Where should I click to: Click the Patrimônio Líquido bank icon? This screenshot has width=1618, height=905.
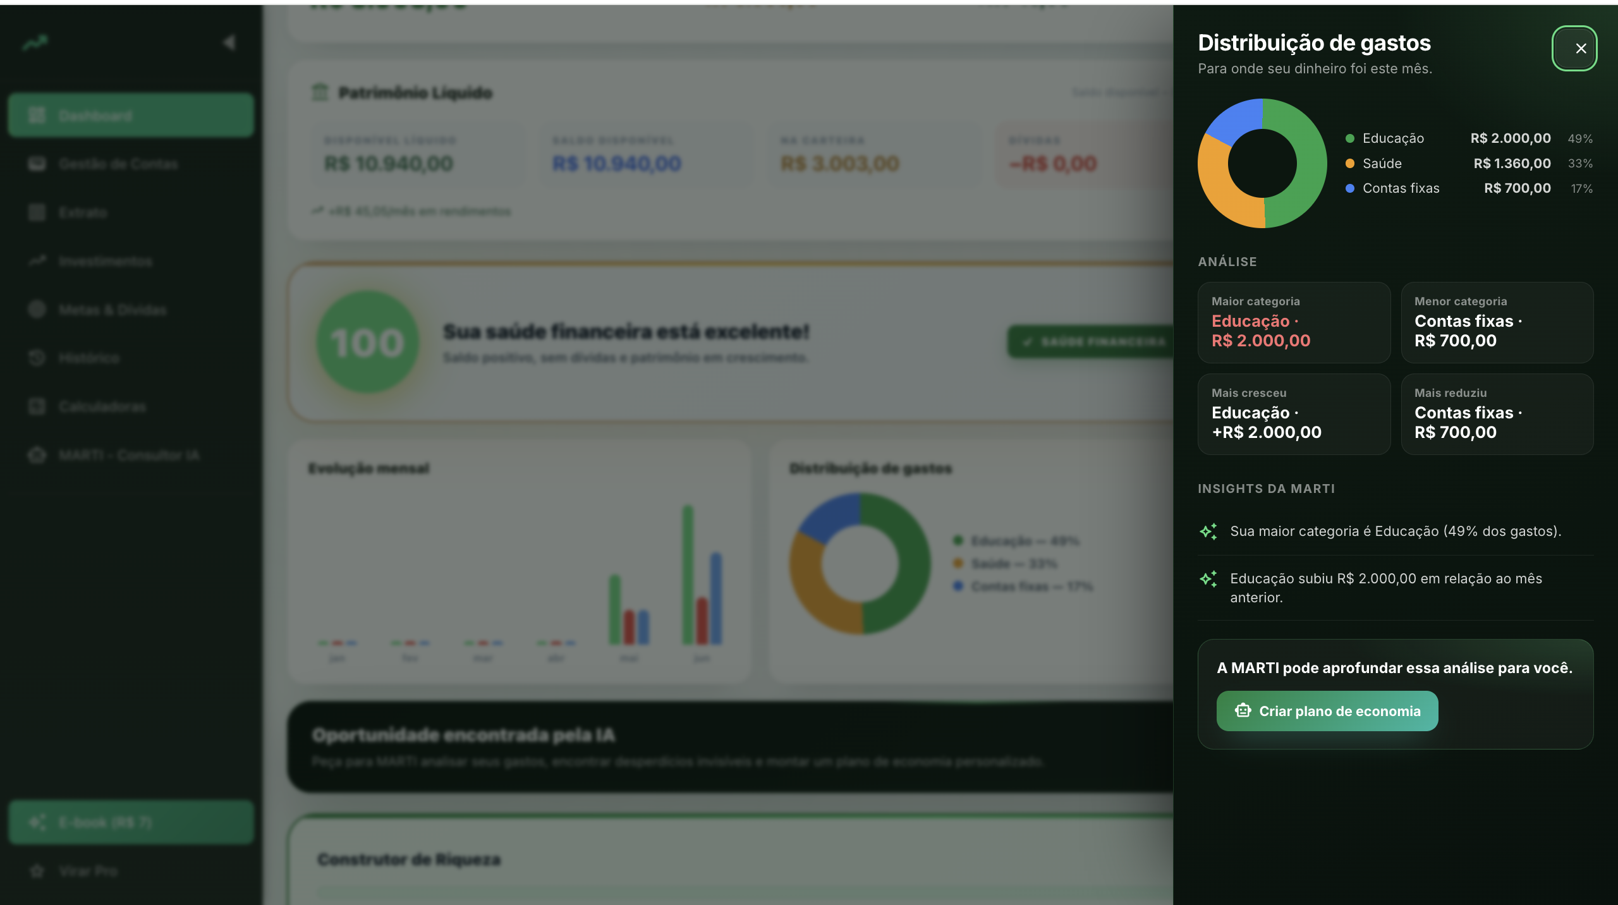pos(320,92)
